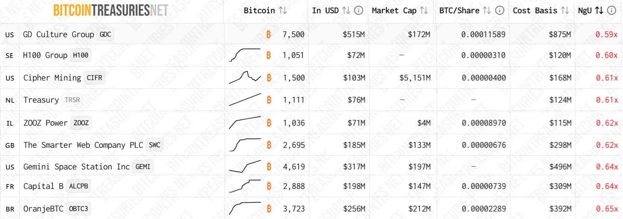Open Capital B company link

[43, 186]
